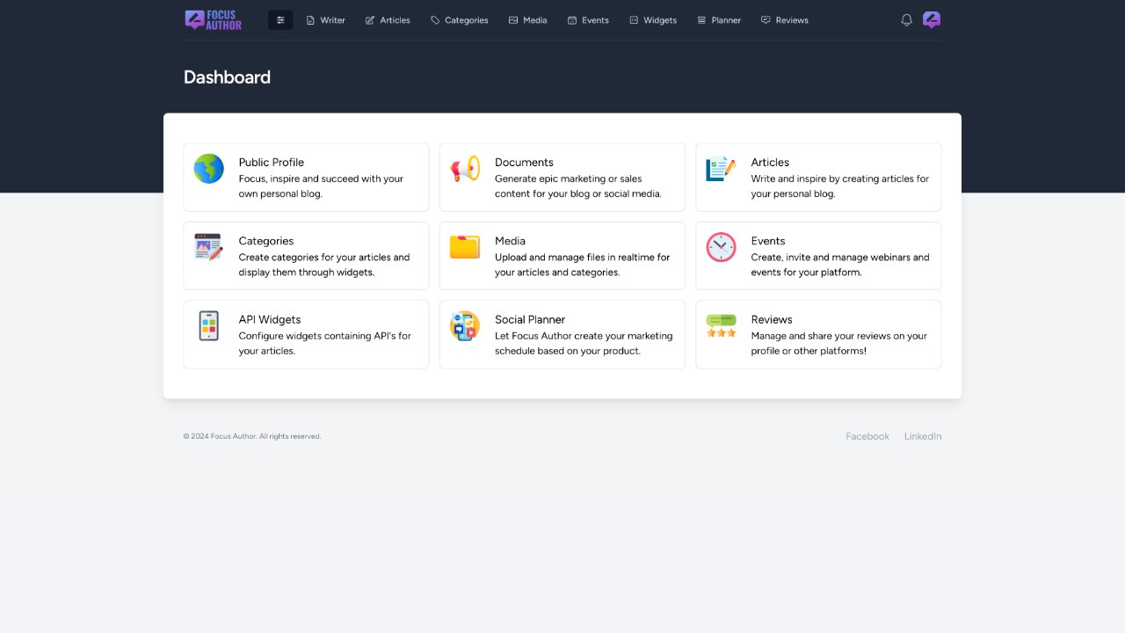The height and width of the screenshot is (633, 1125).
Task: Open the Social Planner card heading
Action: tap(530, 320)
